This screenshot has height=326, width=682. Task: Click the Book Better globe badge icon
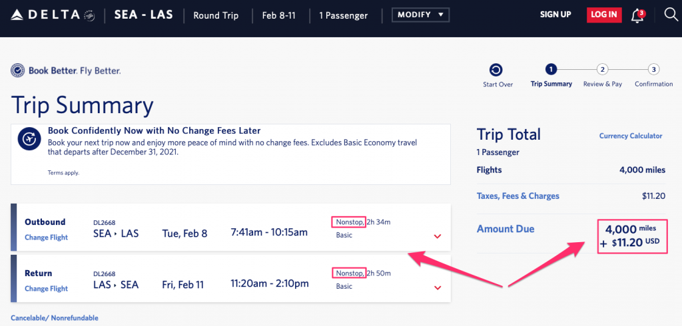(x=18, y=71)
